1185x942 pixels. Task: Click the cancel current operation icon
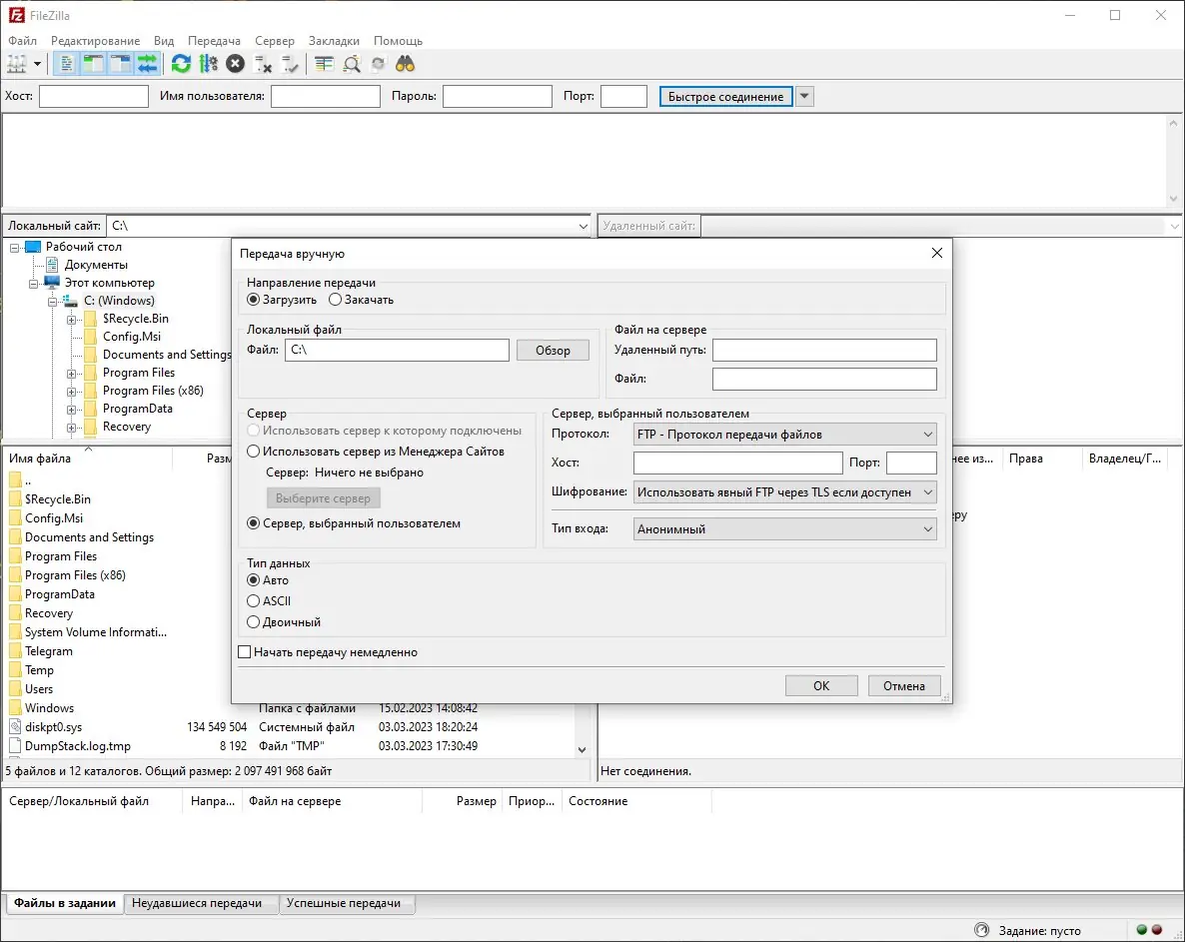pos(235,64)
